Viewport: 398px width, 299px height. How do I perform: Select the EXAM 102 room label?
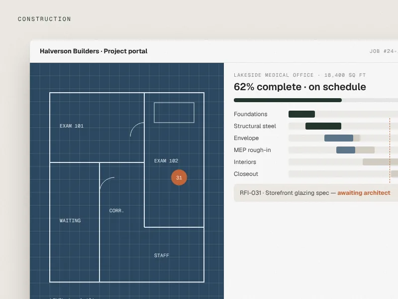point(166,160)
